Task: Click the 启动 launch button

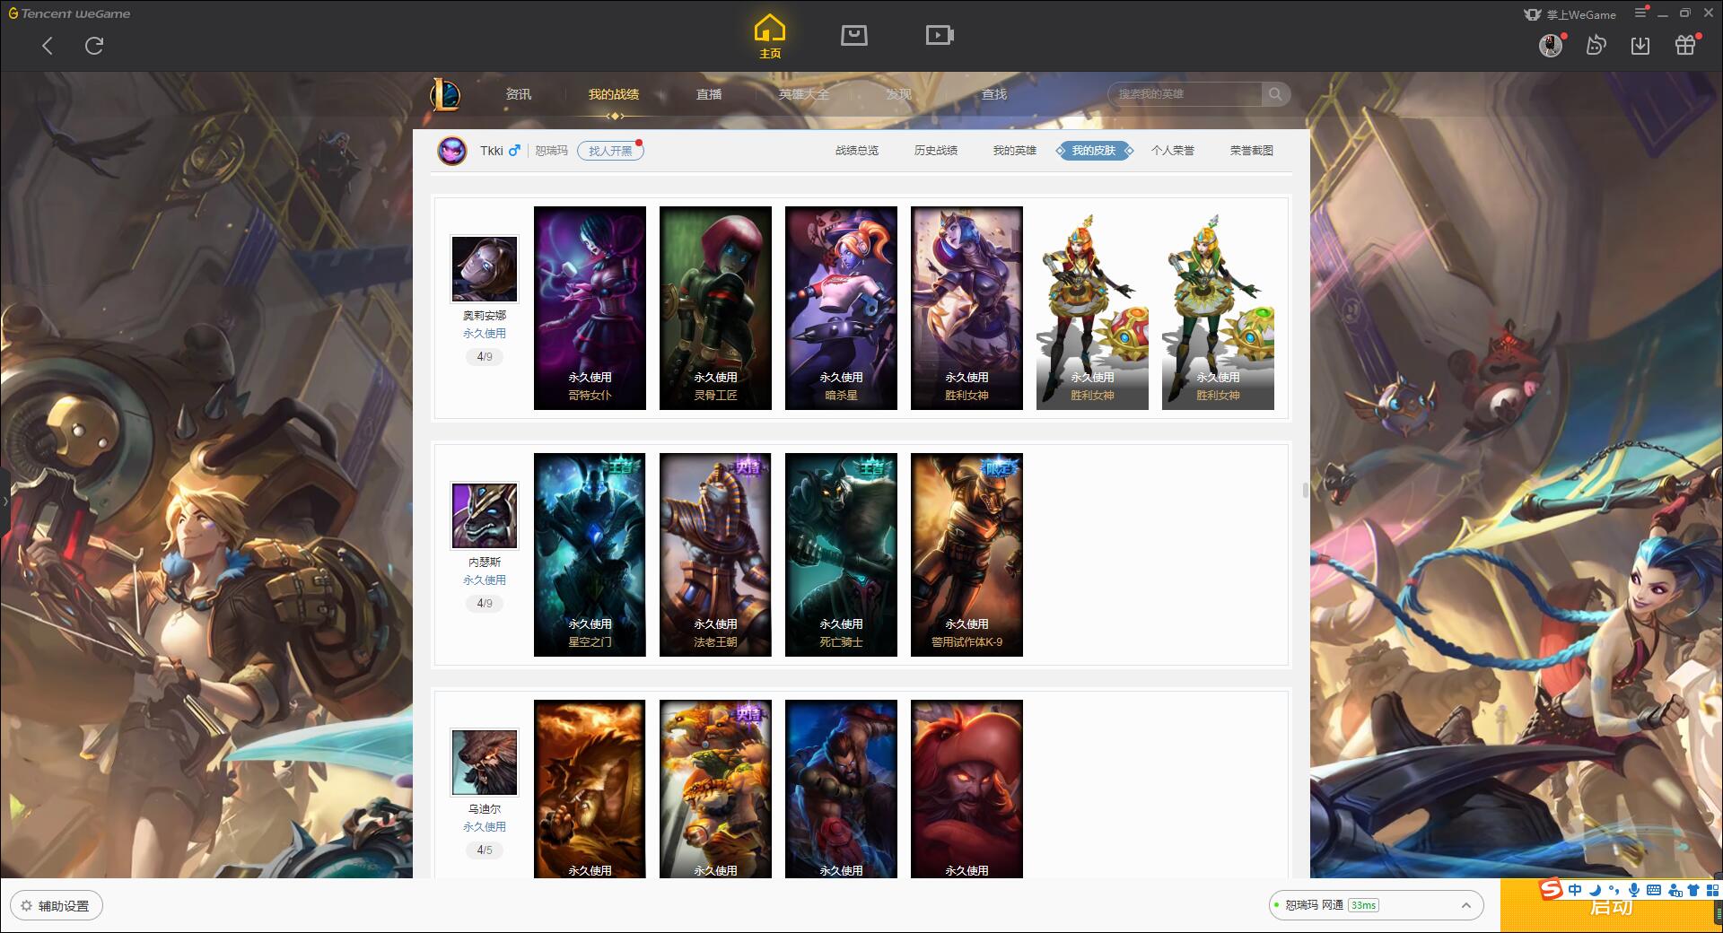Action: 1611,906
